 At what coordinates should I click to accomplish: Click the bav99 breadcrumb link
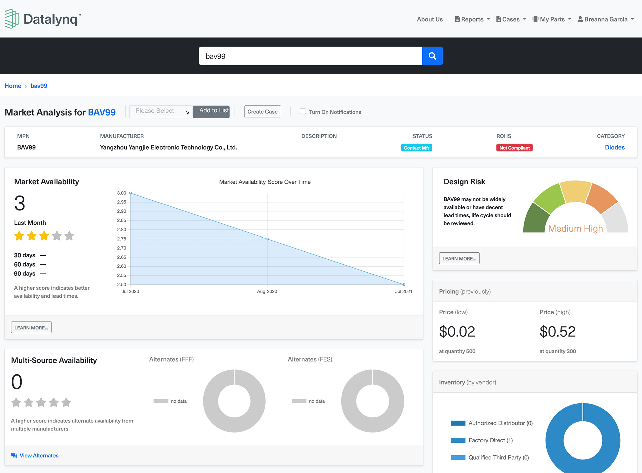click(39, 86)
